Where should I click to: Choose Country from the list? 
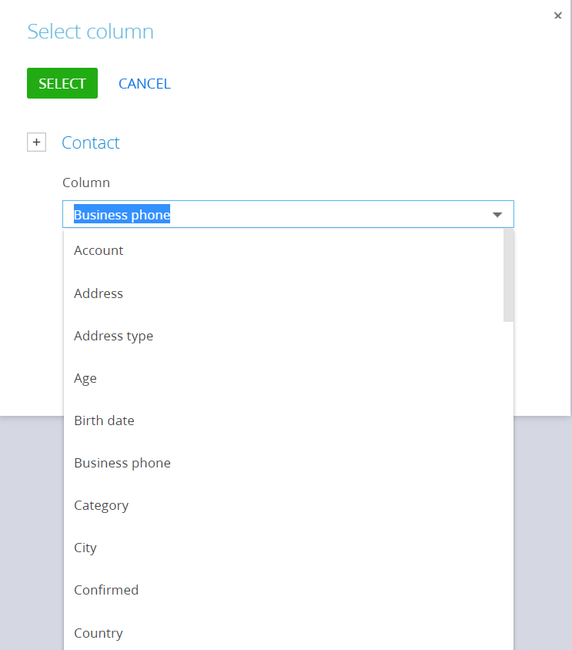(x=283, y=633)
